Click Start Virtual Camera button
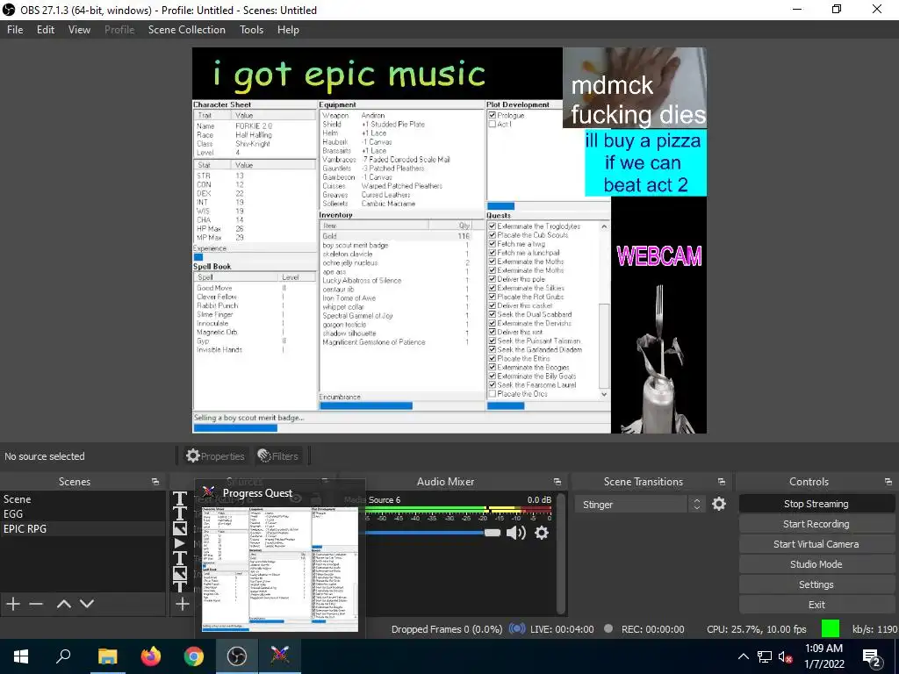899x674 pixels. click(x=816, y=544)
